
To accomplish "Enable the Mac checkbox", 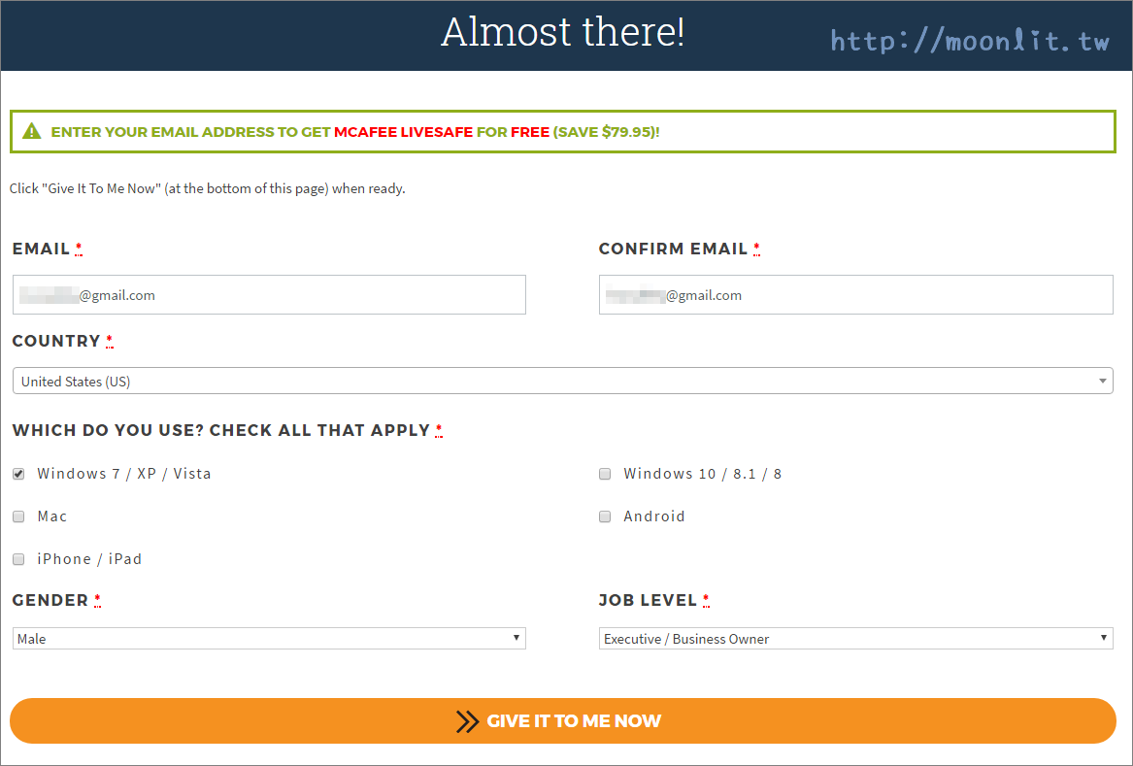I will [18, 517].
